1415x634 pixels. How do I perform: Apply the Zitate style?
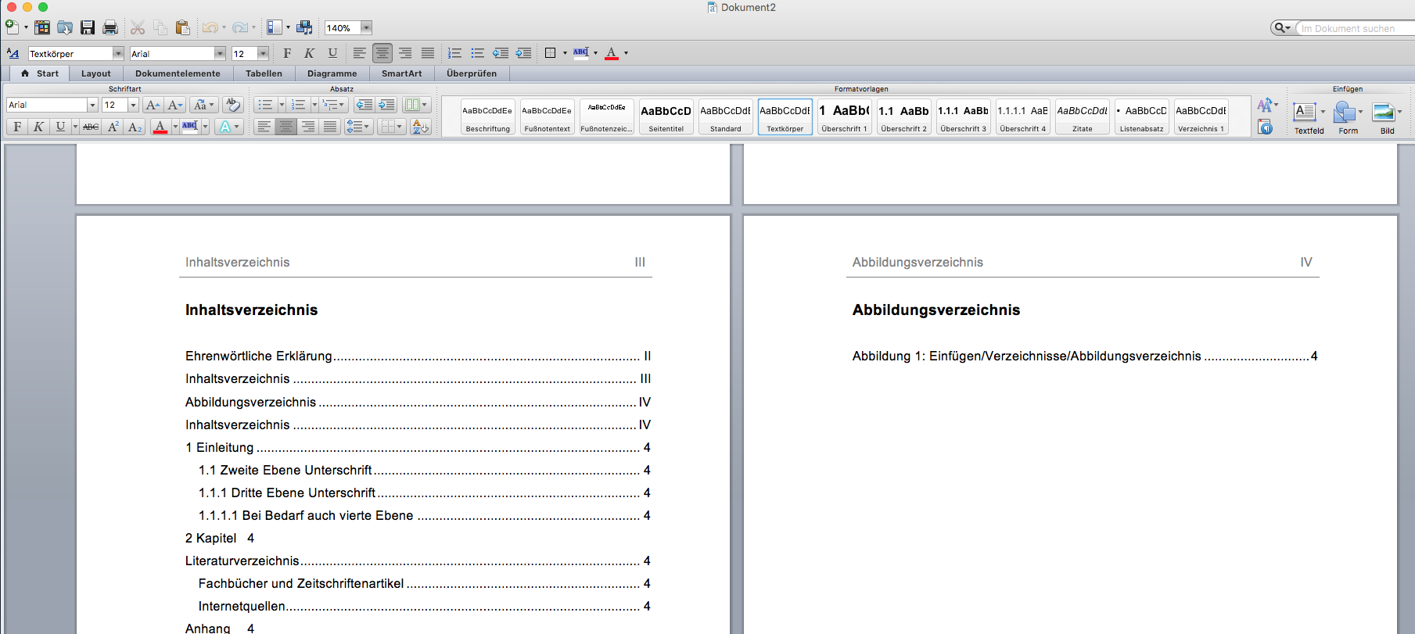[1083, 116]
